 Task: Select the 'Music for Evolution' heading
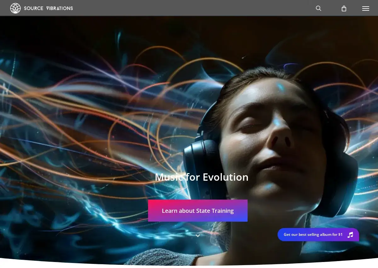pyautogui.click(x=202, y=177)
